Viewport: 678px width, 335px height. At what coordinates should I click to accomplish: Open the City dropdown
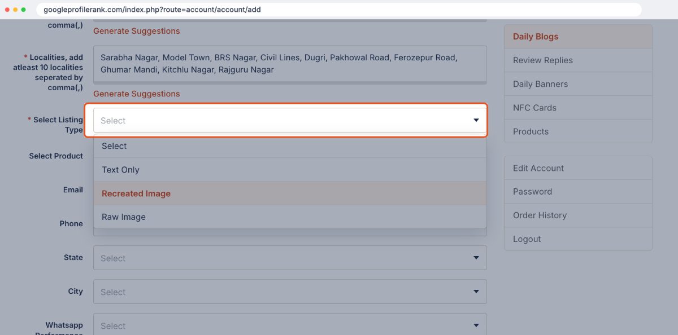(x=290, y=292)
